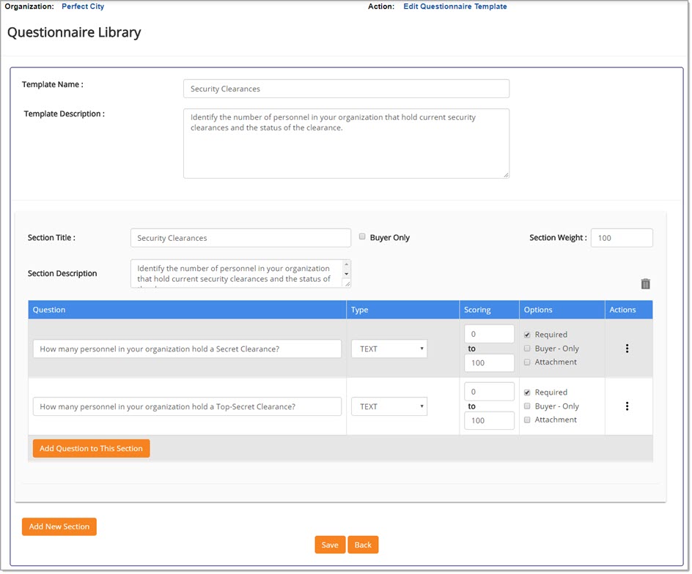Enable Buyer-Only for the Secret Clearance question
The height and width of the screenshot is (574, 692).
pos(527,348)
